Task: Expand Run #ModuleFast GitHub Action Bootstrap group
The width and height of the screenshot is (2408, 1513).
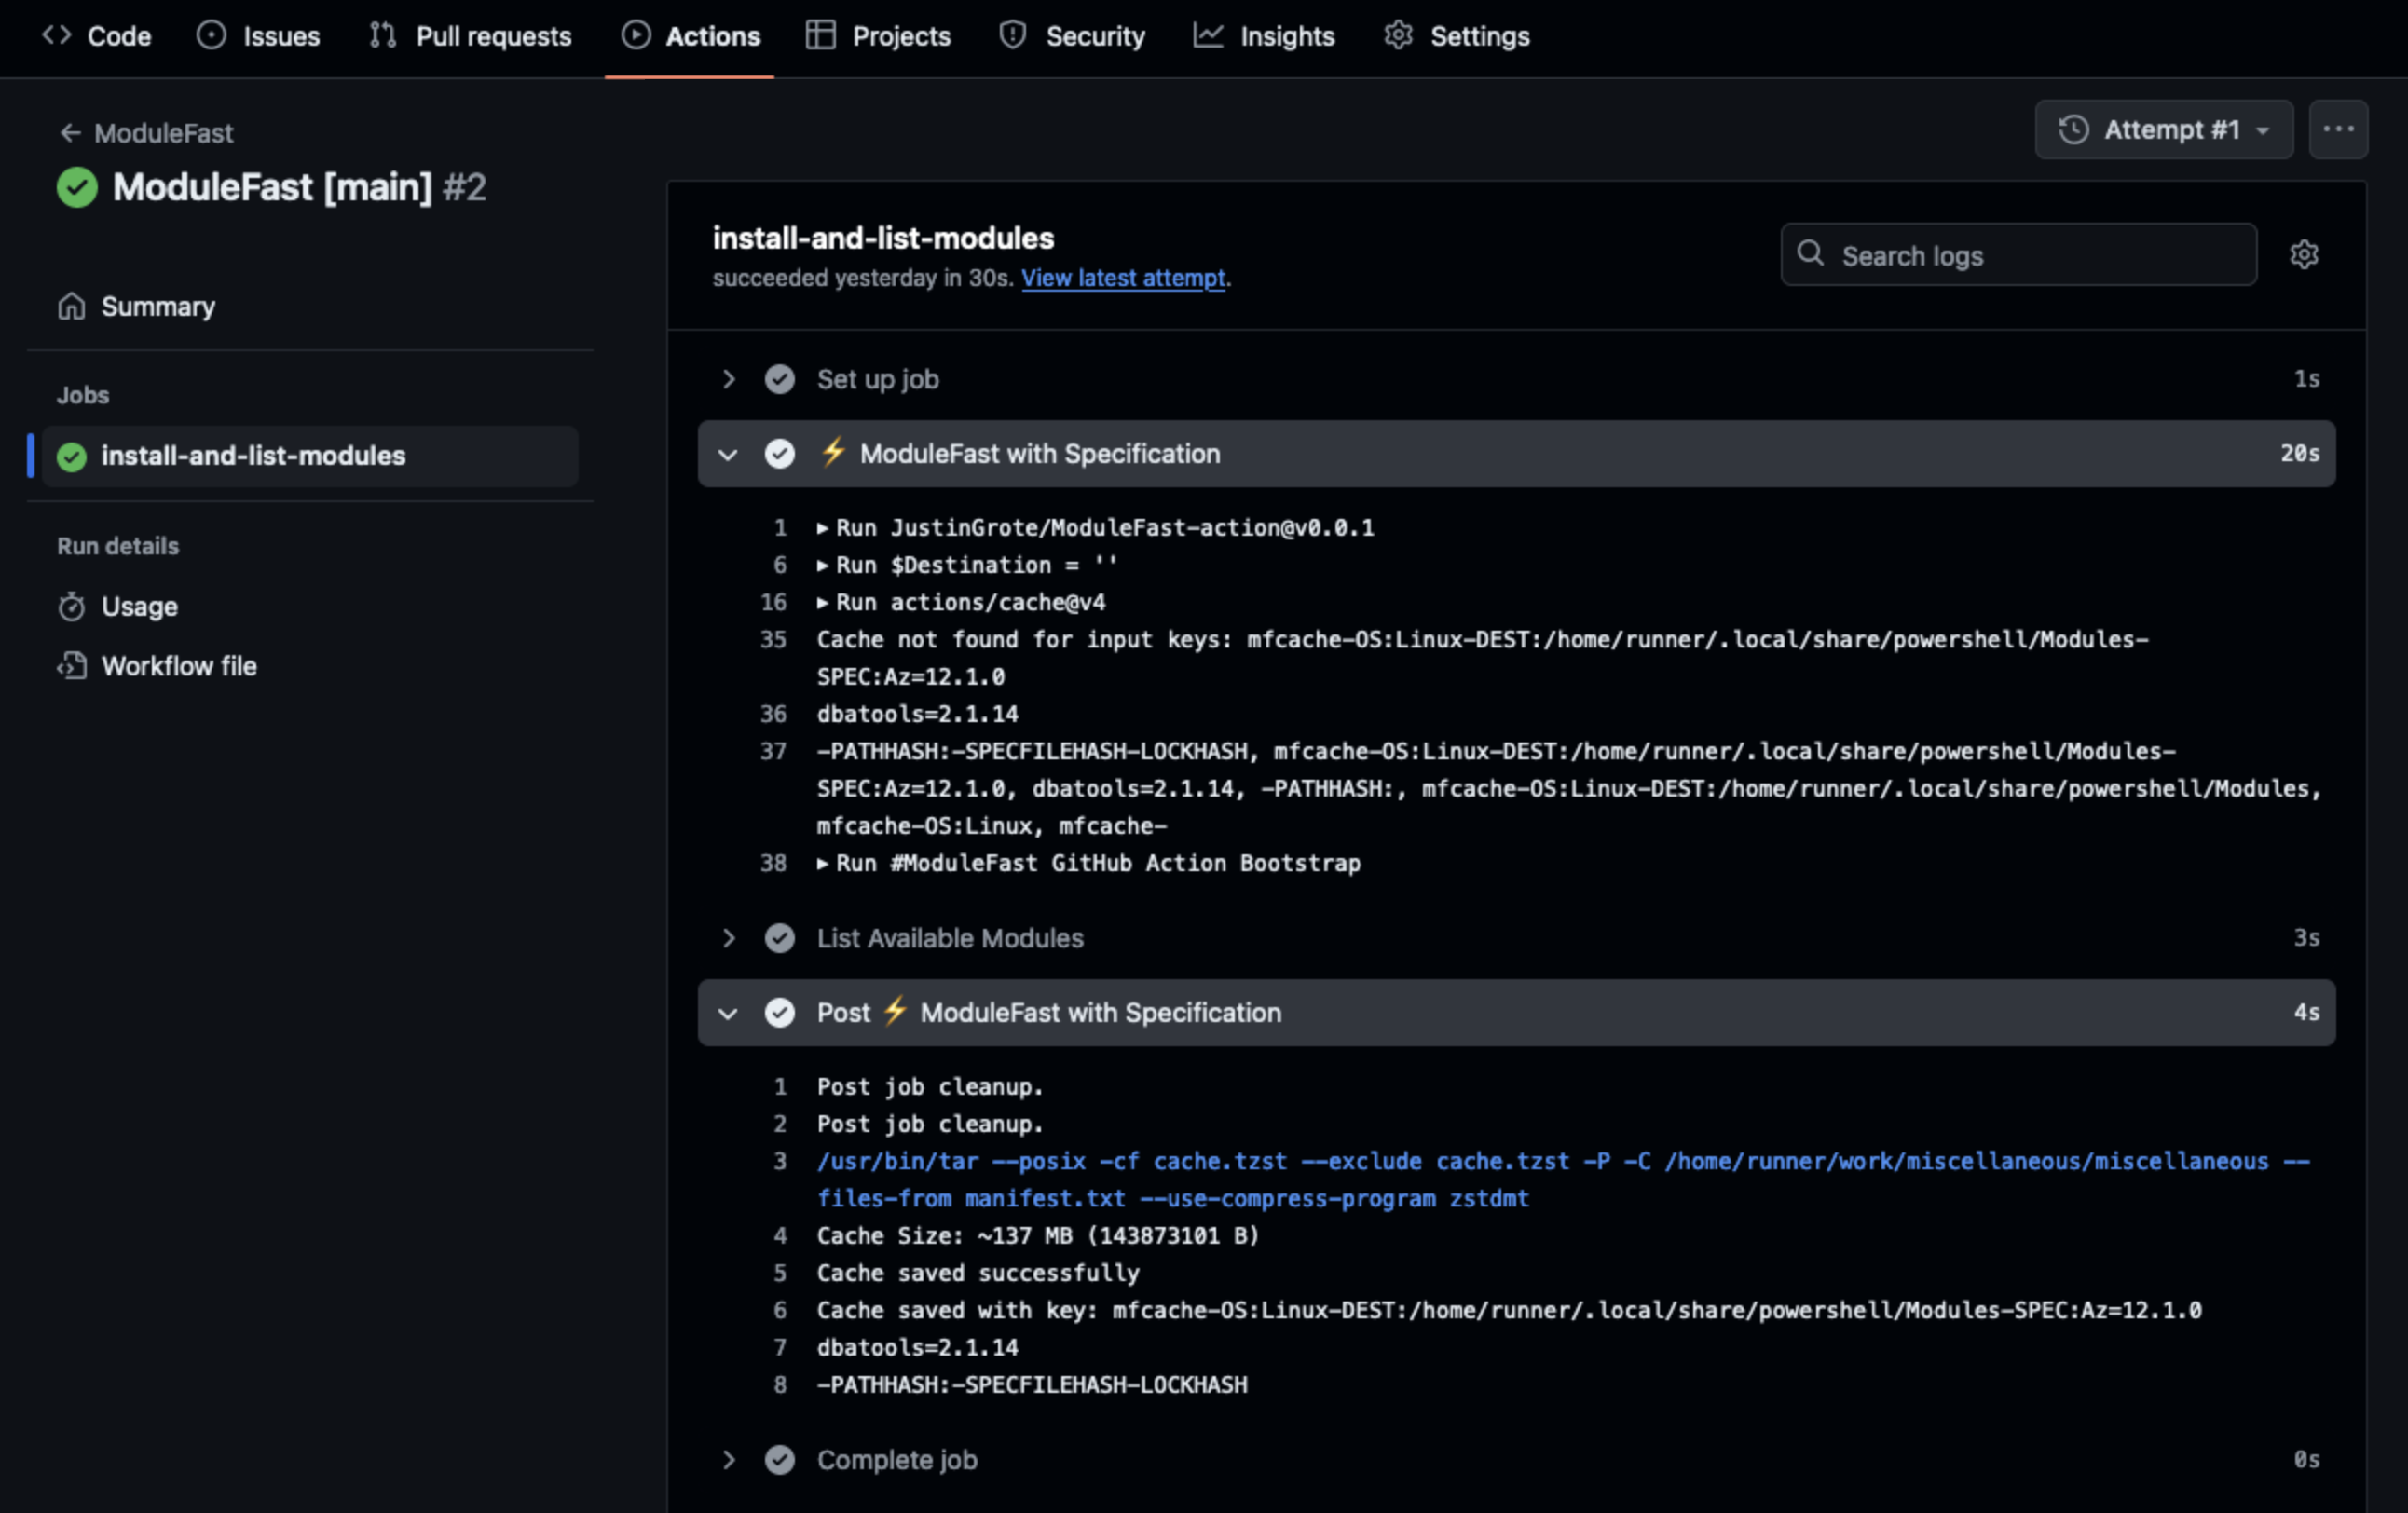Action: pyautogui.click(x=1088, y=863)
